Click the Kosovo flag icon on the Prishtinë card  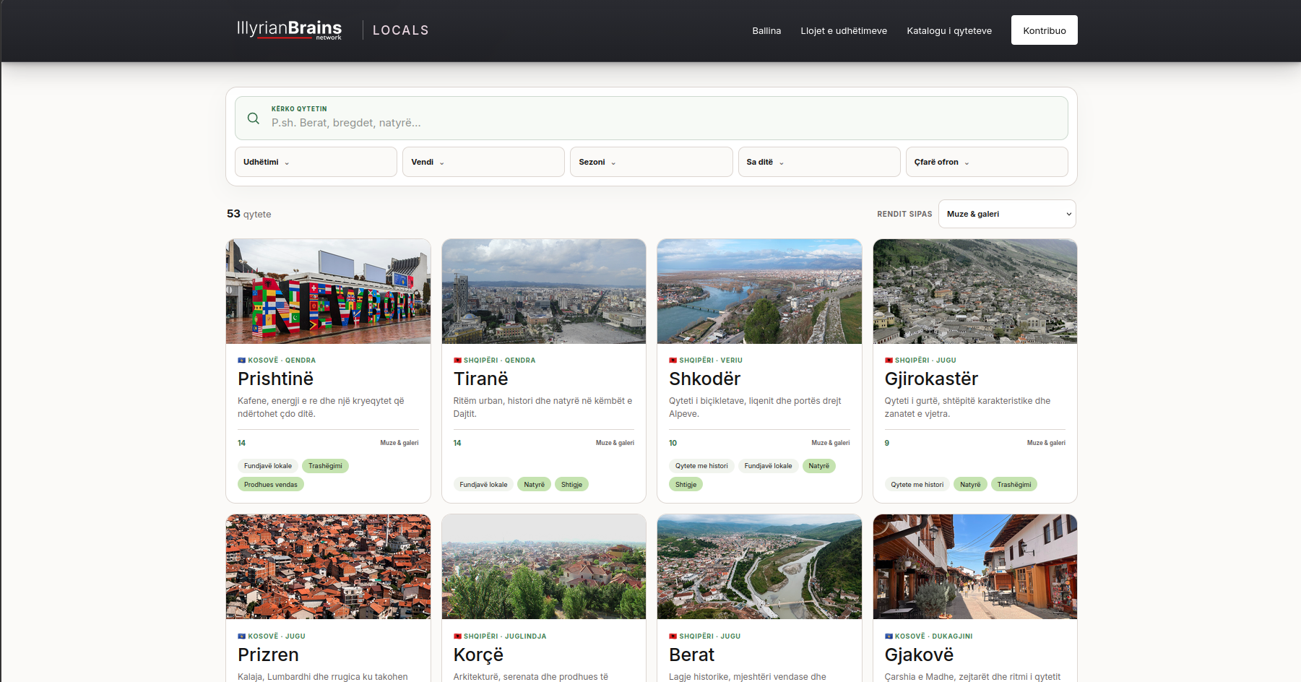pyautogui.click(x=241, y=361)
